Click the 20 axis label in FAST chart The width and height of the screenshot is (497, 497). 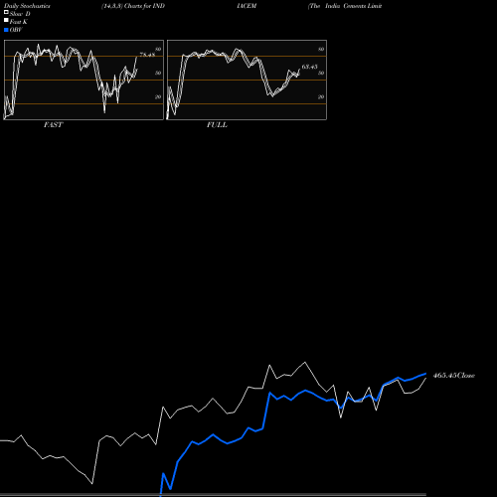158,96
